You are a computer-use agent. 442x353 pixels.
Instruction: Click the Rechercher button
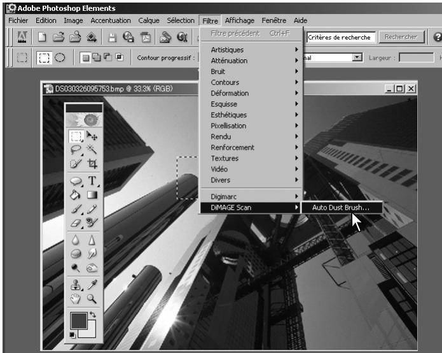point(401,37)
